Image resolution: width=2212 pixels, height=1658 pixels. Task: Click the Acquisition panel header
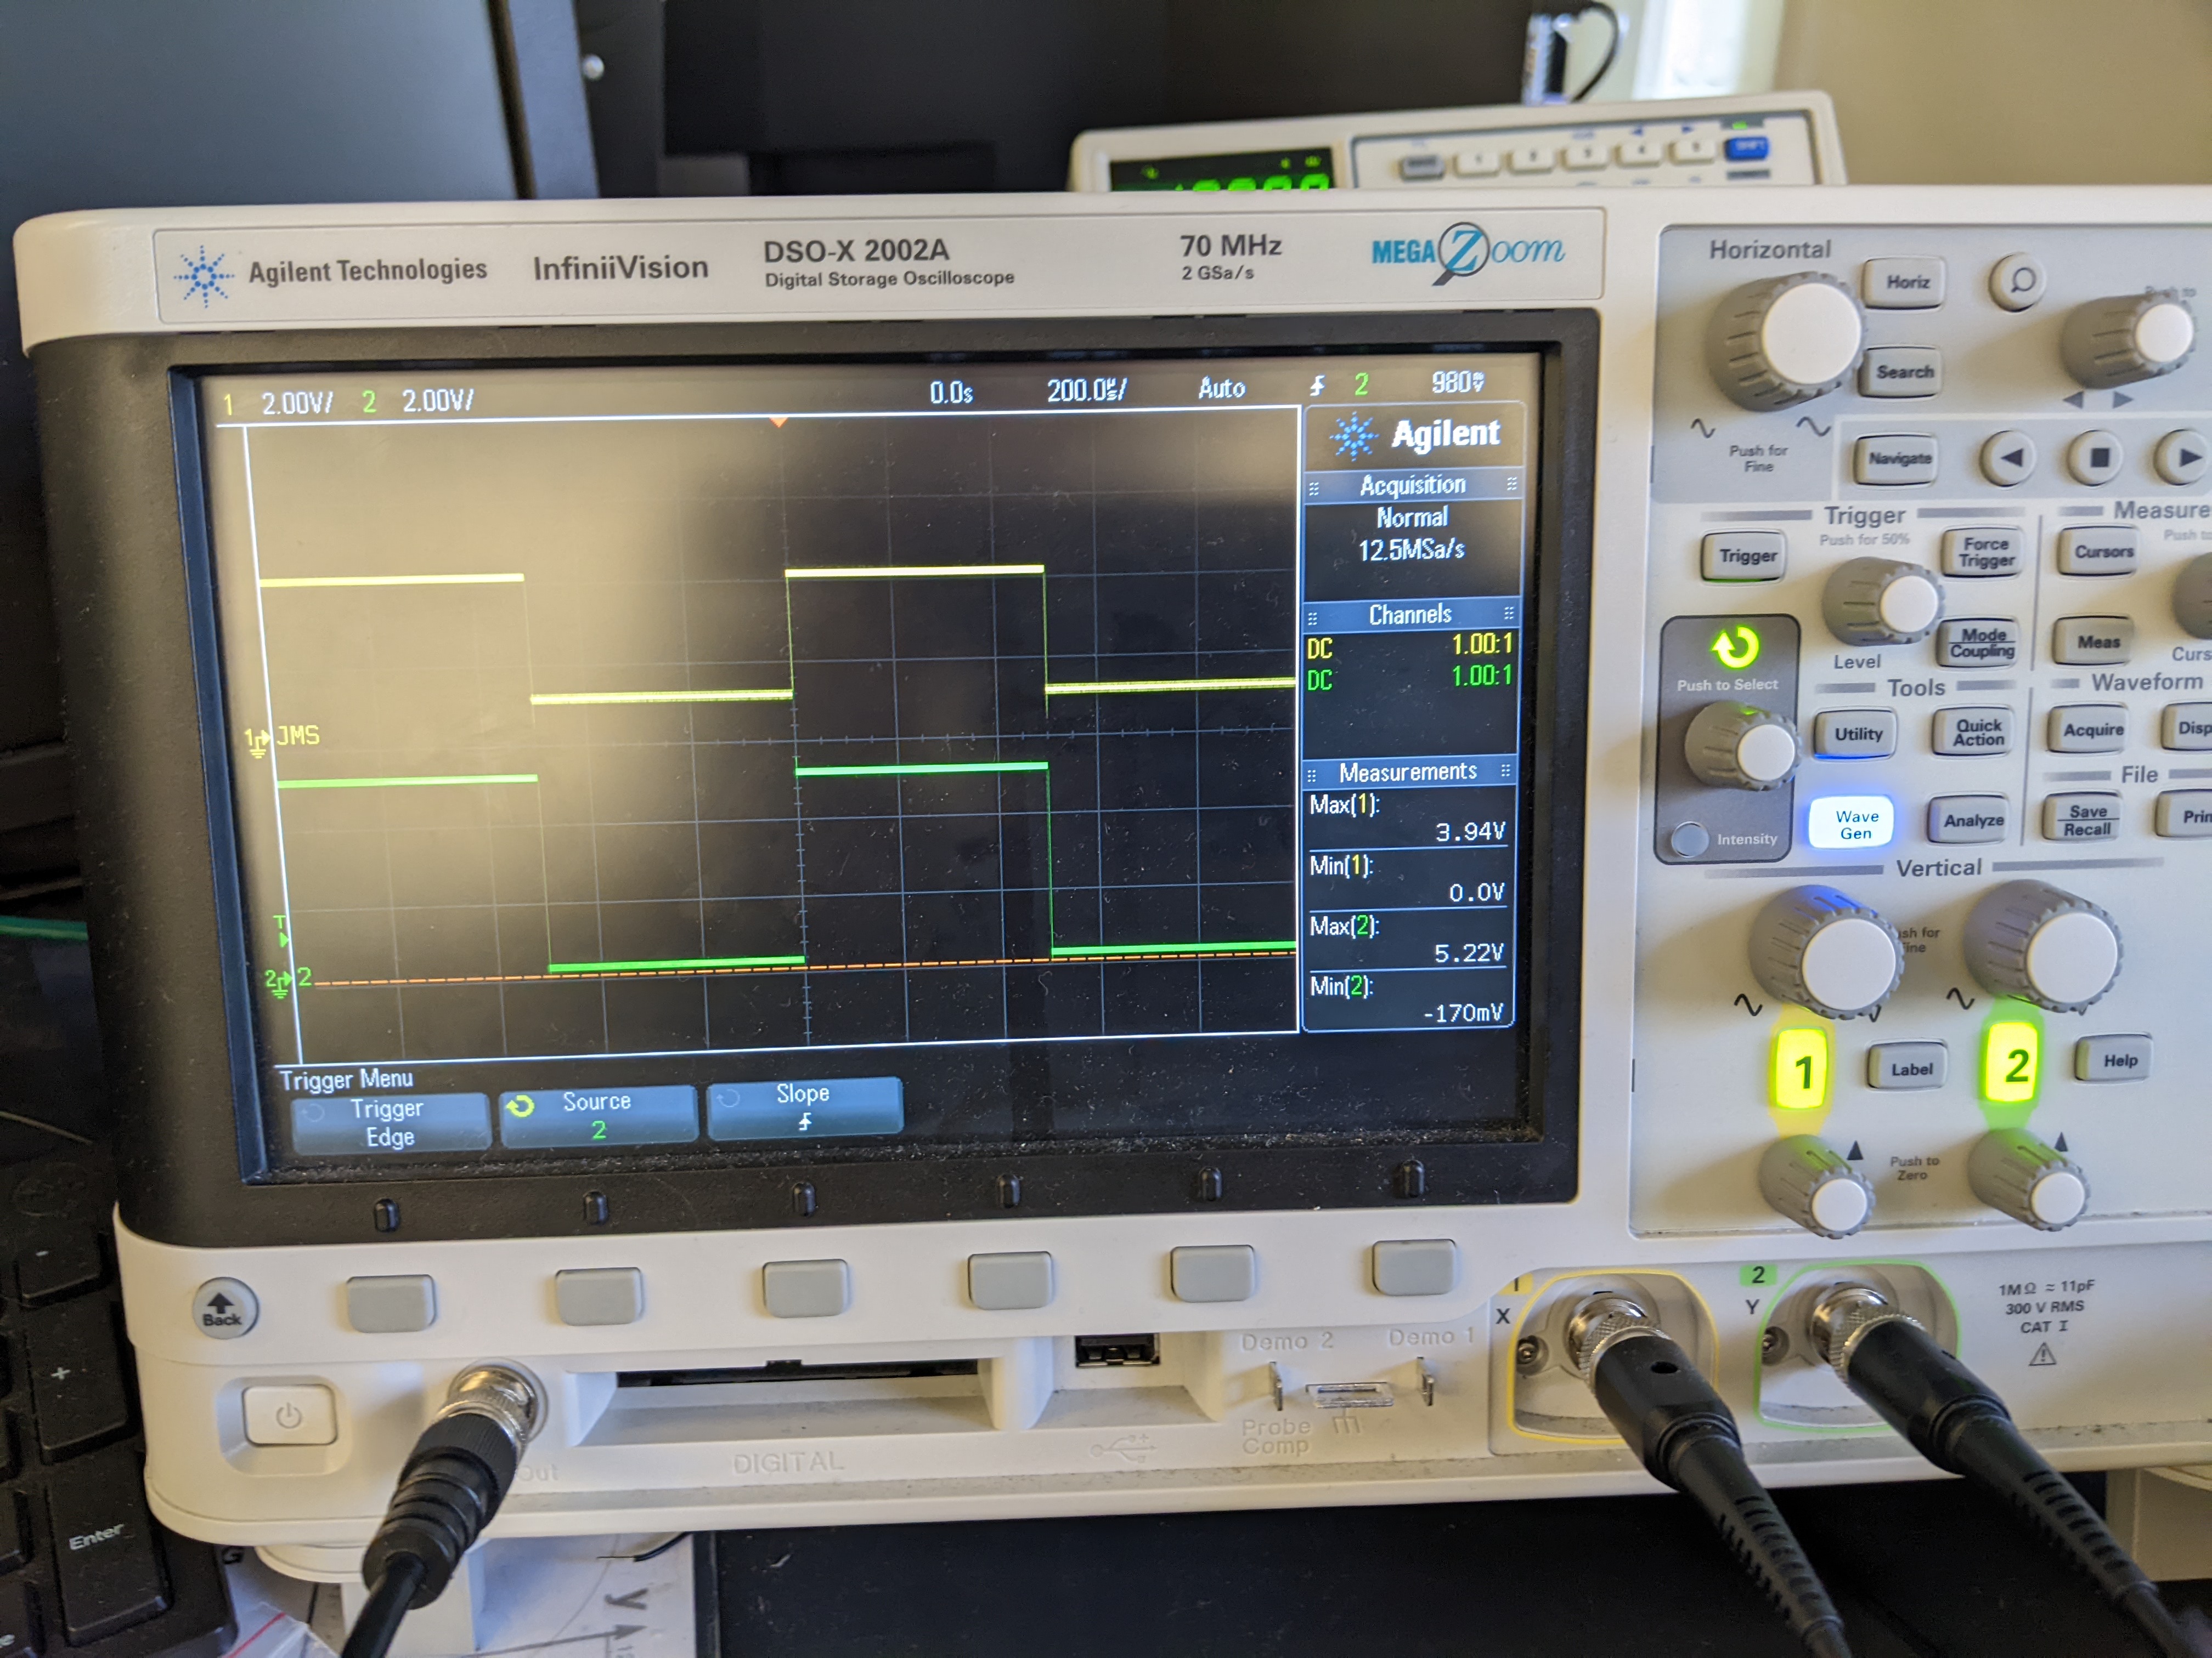[1413, 485]
